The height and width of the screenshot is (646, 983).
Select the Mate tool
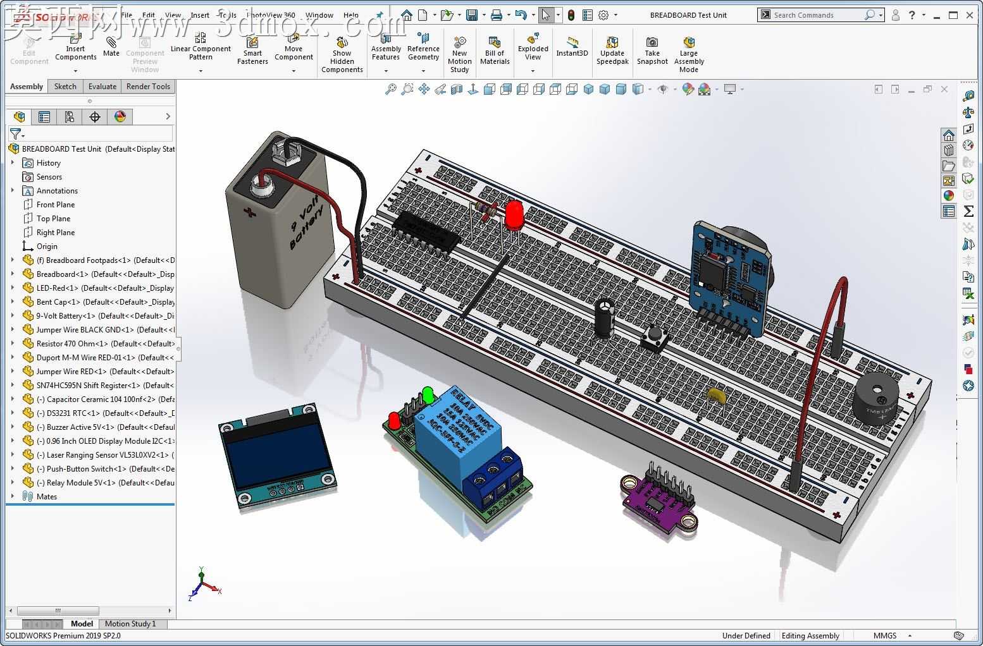(x=111, y=46)
